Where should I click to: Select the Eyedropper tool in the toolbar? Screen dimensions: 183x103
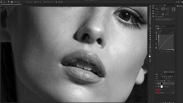(x=150, y=16)
